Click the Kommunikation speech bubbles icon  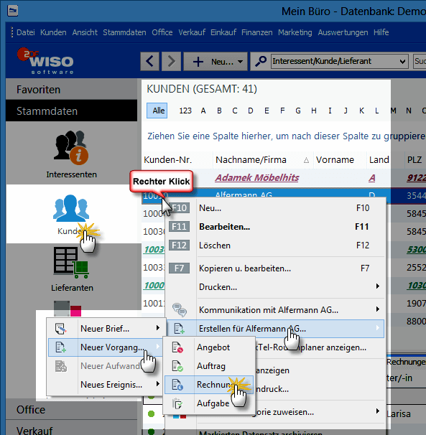(180, 310)
